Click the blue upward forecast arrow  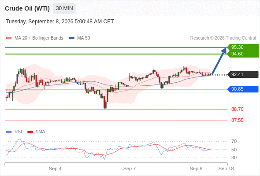click(219, 61)
